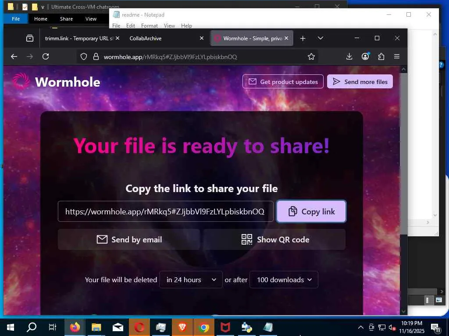The height and width of the screenshot is (336, 449).
Task: Open Opera browser from taskbar
Action: pyautogui.click(x=139, y=327)
